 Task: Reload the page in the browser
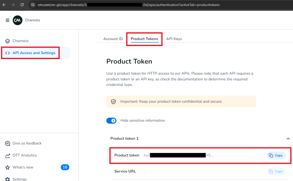22,5
